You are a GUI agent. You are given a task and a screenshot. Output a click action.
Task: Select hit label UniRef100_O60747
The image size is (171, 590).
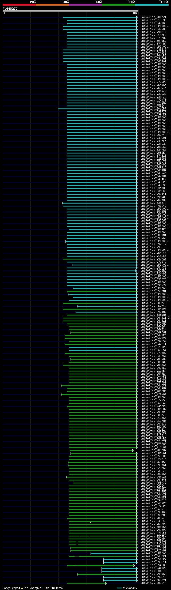[153, 306]
